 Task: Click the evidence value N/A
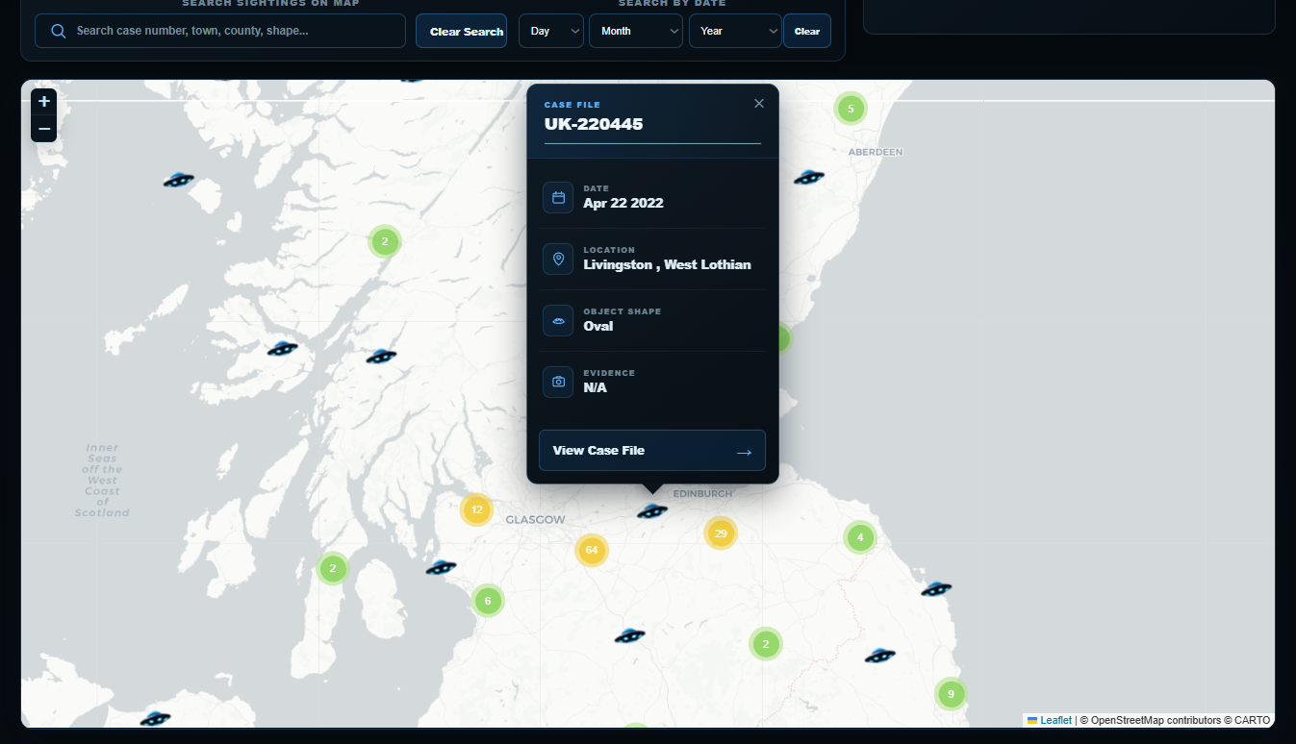(596, 387)
